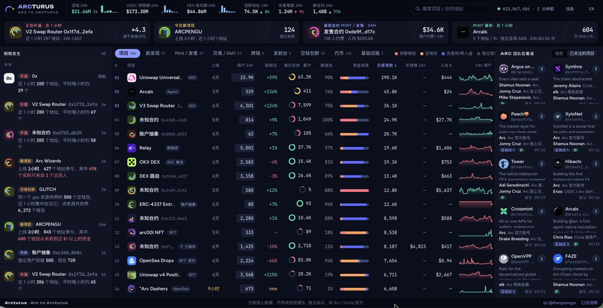Select the 项目 186 tab
603x308 pixels.
(128, 53)
